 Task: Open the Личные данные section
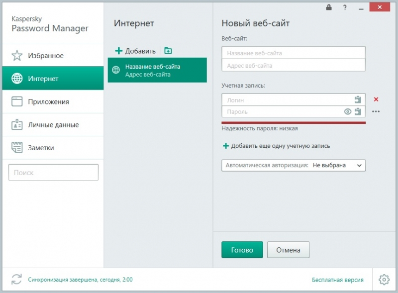pyautogui.click(x=53, y=125)
